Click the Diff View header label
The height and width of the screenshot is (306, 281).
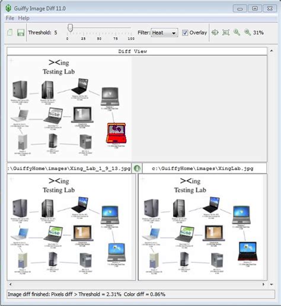pyautogui.click(x=133, y=51)
